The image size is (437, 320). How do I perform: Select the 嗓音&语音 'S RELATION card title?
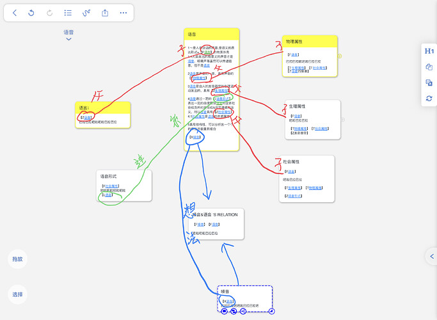pos(215,214)
